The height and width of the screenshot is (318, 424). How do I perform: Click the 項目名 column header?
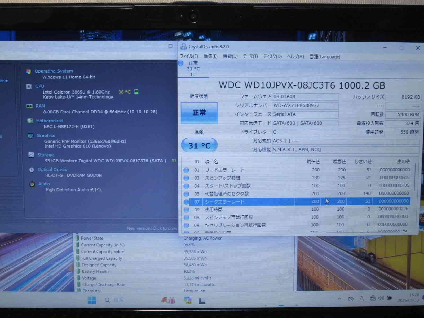coord(211,162)
